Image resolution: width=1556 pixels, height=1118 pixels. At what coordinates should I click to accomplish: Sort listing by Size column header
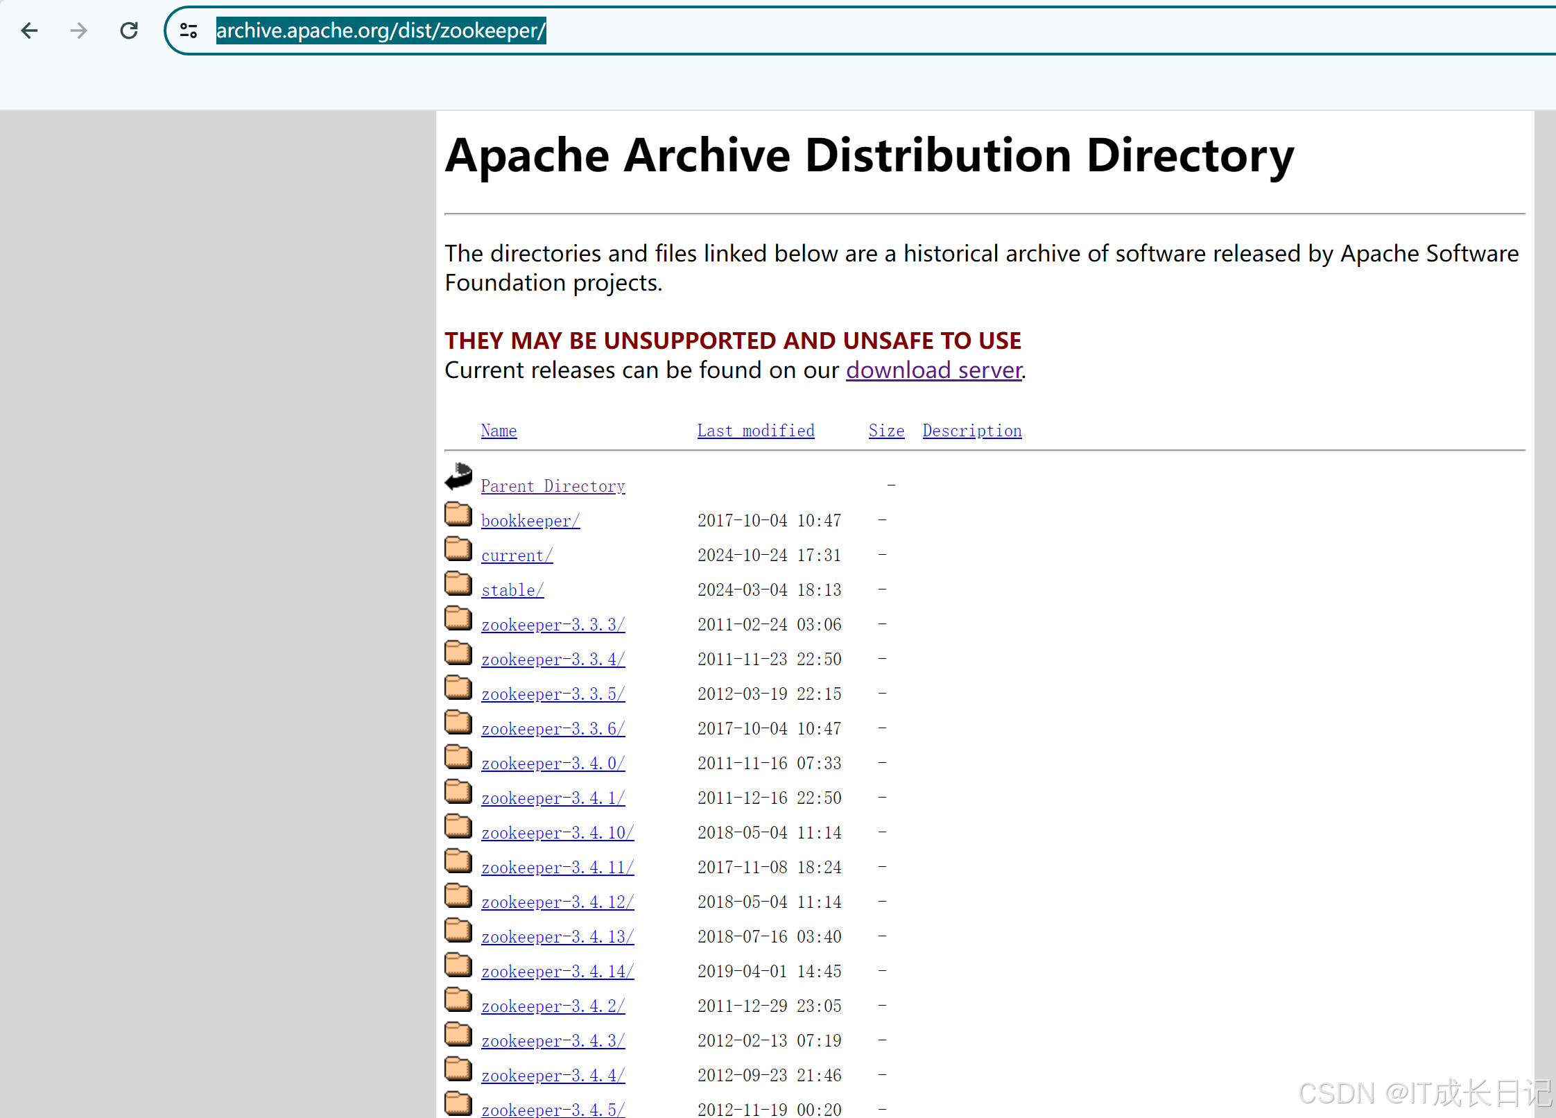(885, 431)
